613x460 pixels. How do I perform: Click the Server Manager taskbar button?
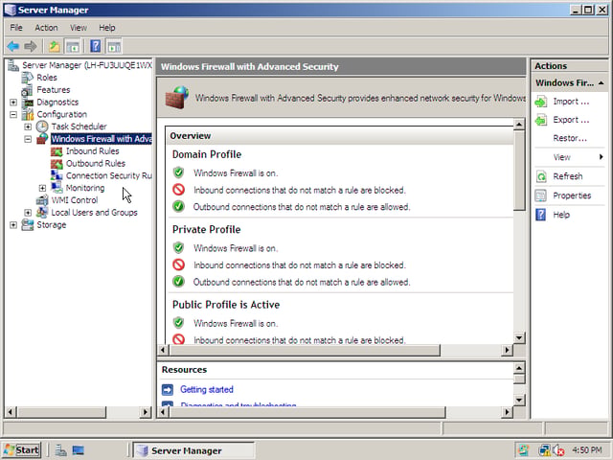click(193, 450)
